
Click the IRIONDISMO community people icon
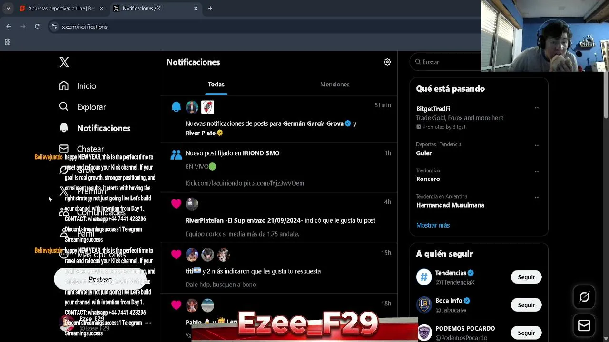pyautogui.click(x=176, y=154)
